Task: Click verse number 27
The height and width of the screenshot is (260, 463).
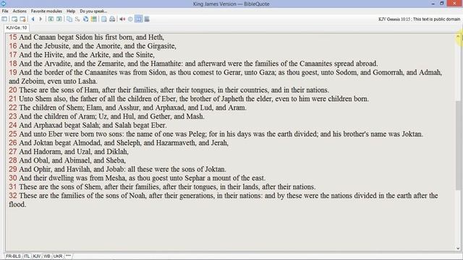Action: (x=13, y=152)
